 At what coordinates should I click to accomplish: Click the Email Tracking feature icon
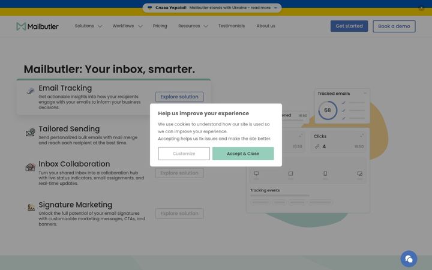pos(31,91)
